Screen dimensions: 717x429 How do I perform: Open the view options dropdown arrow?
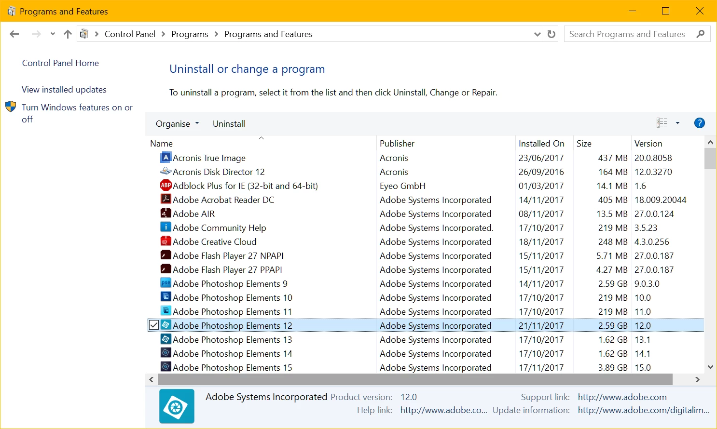(677, 123)
